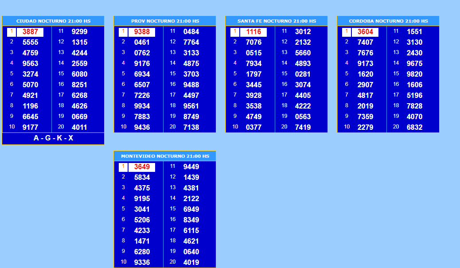The width and height of the screenshot is (460, 268).
Task: Click number 5555 in Ciudad position 2
Action: coord(30,43)
